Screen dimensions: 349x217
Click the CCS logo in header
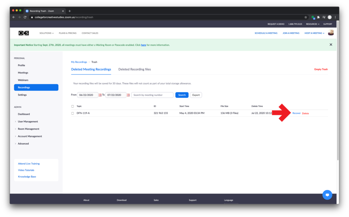coord(24,33)
